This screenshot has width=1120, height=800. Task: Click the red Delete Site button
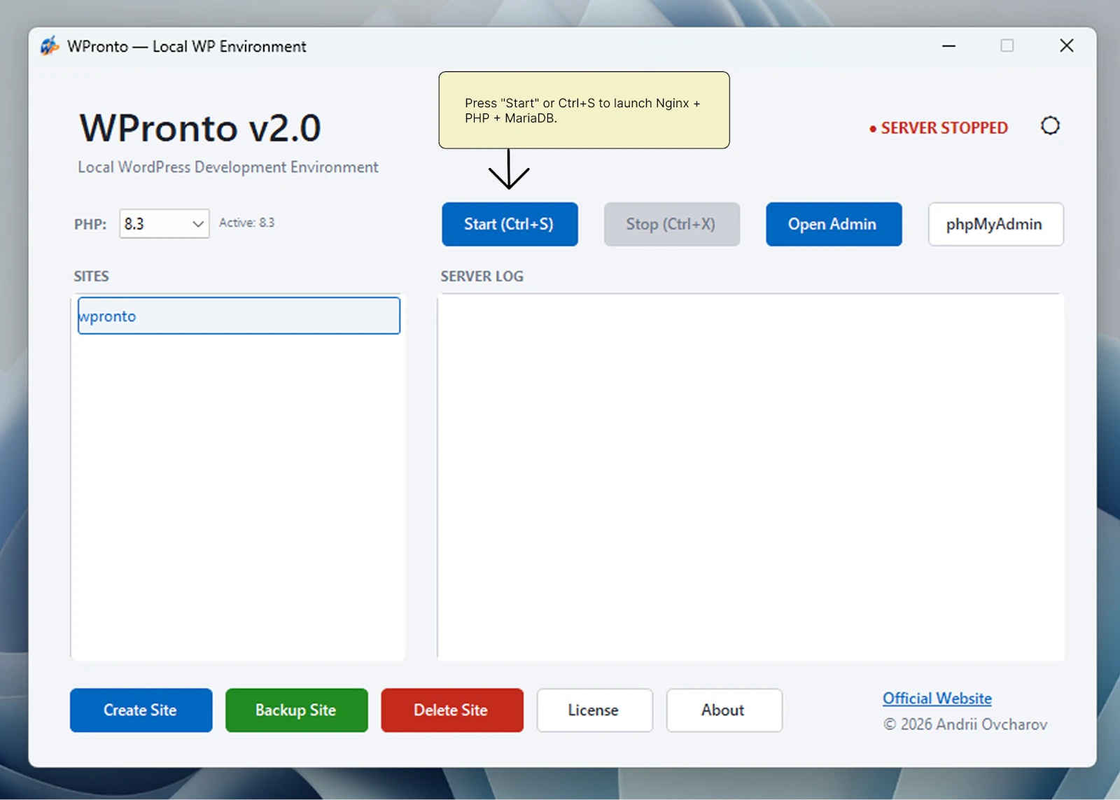(x=452, y=710)
